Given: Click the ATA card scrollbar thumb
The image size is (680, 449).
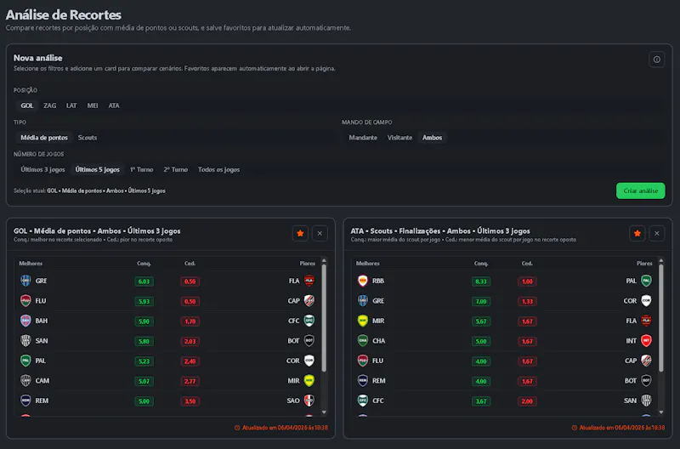Looking at the screenshot, I should 661,317.
